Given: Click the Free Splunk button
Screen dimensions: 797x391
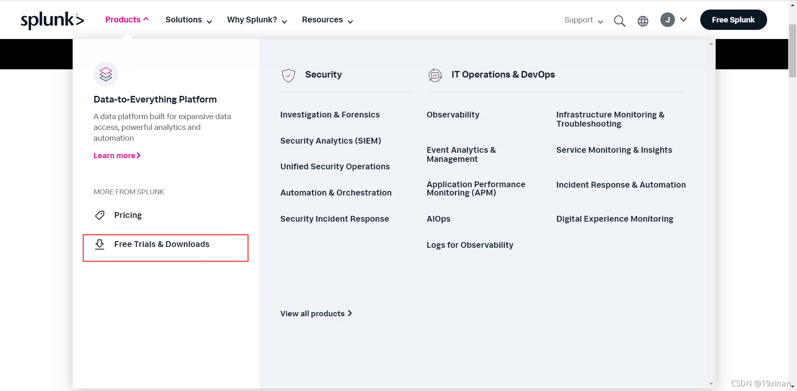Looking at the screenshot, I should 733,20.
